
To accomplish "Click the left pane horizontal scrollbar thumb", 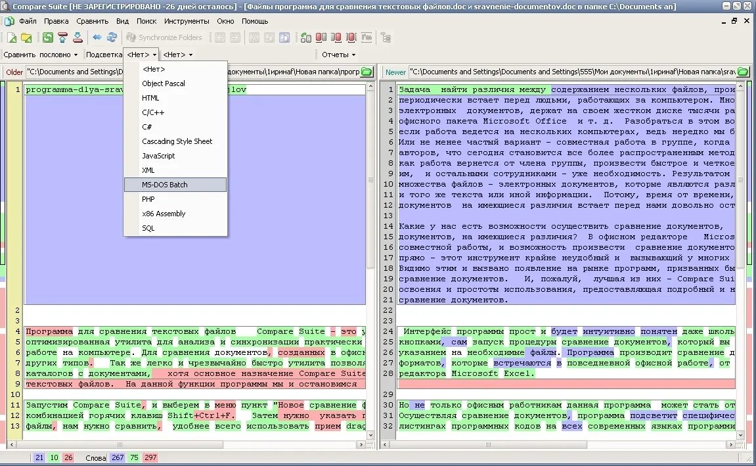I will point(120,445).
